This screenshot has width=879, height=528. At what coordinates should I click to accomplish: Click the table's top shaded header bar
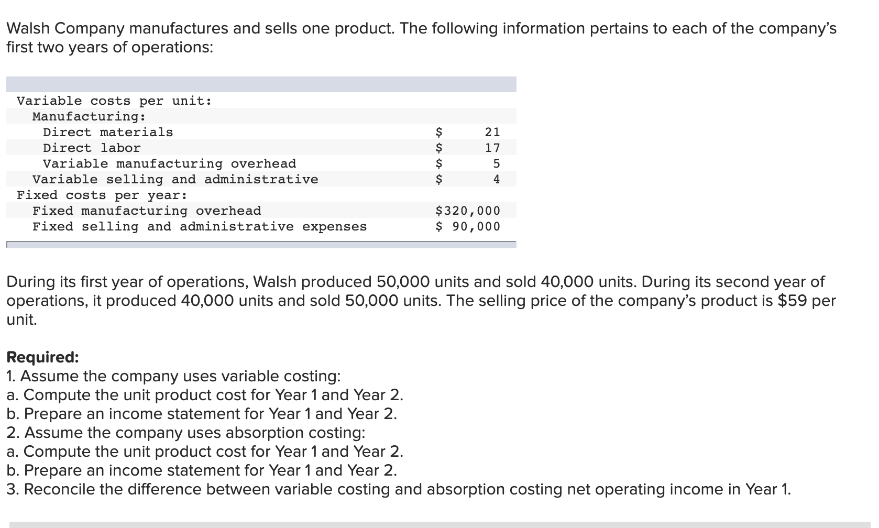[x=261, y=84]
